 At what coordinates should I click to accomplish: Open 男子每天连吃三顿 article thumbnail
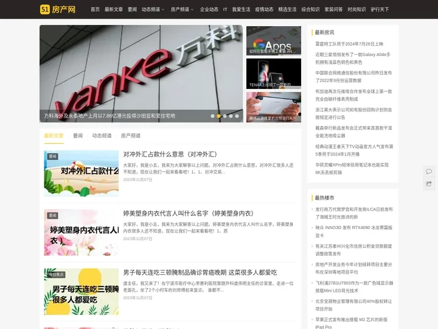(x=82, y=291)
